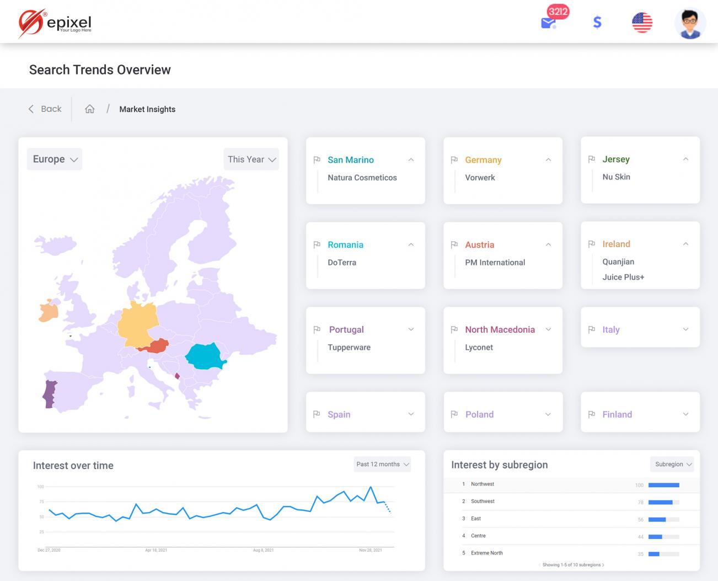
Task: Collapse the San Marino card
Action: (411, 159)
